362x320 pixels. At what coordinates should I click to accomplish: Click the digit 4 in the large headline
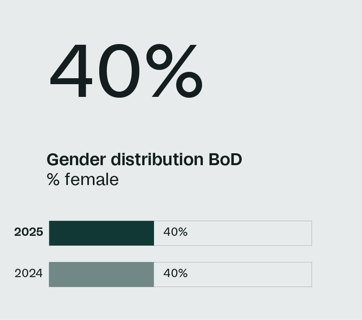click(71, 71)
